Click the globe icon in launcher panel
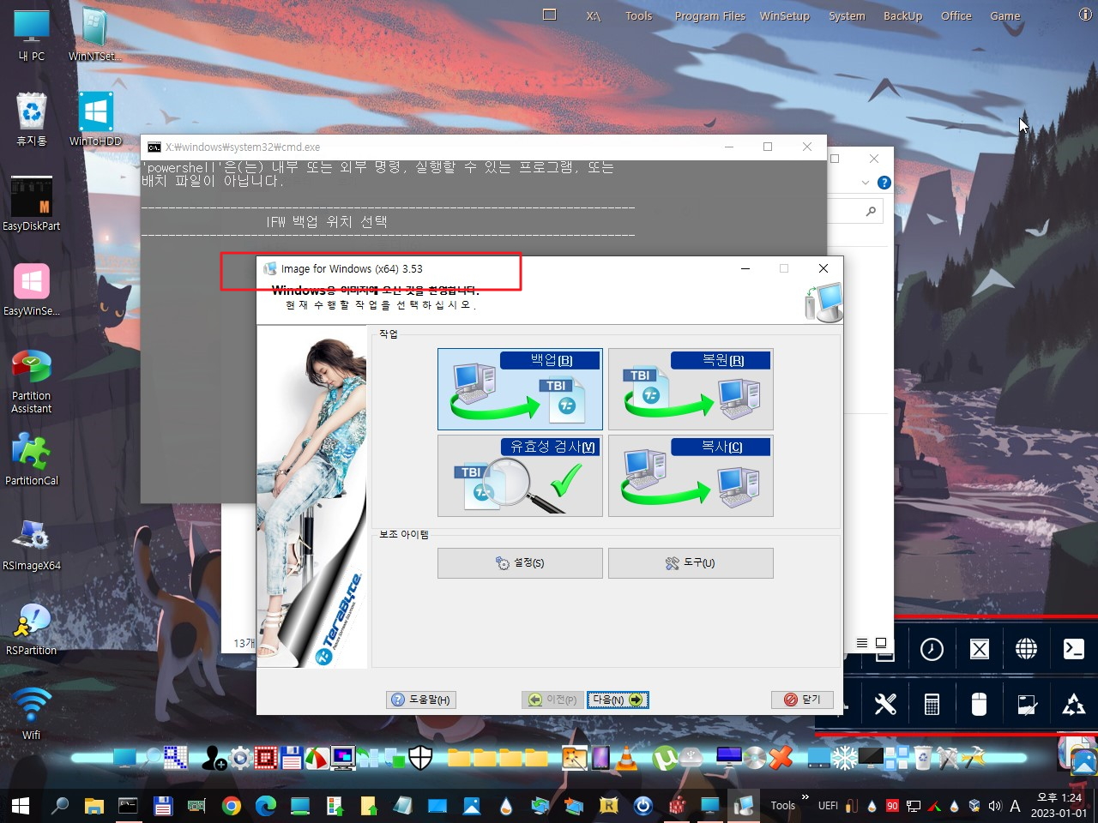Viewport: 1098px width, 823px height. 1026,649
